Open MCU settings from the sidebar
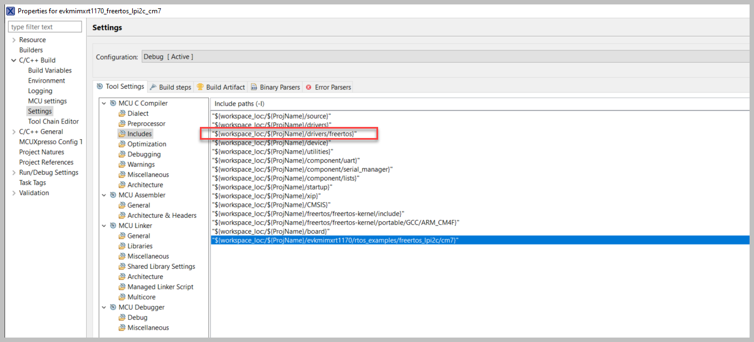The image size is (754, 342). 48,100
